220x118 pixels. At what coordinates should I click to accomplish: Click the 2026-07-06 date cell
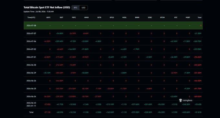(x=31, y=41)
